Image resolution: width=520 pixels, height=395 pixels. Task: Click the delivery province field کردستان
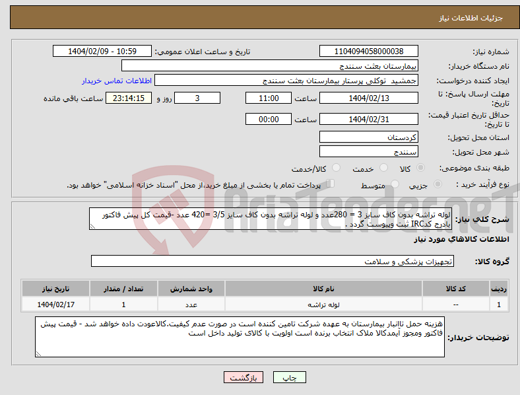point(369,137)
